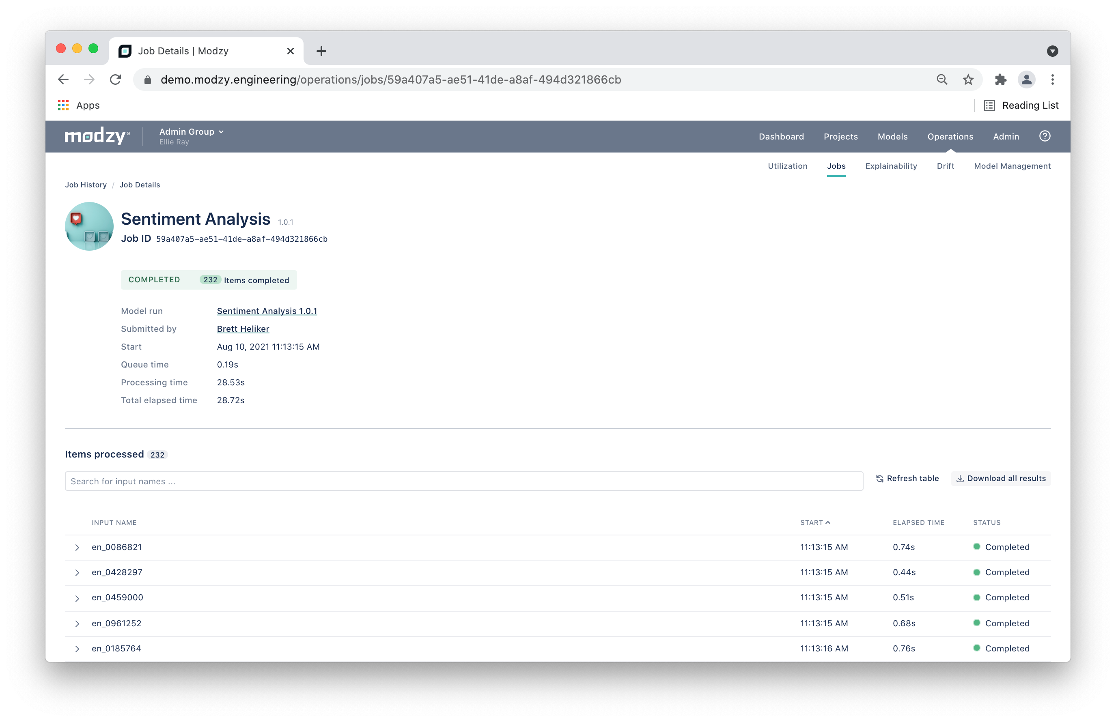Select input name en_0086821
This screenshot has width=1116, height=722.
[x=117, y=547]
